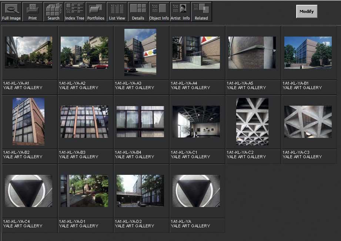Open the Search tool
Image resolution: width=341 pixels, height=241 pixels.
point(53,11)
